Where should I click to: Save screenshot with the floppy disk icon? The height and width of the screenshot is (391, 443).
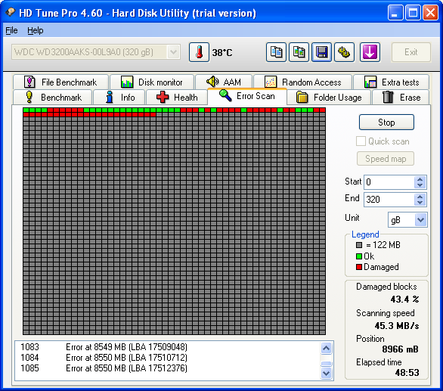[321, 52]
